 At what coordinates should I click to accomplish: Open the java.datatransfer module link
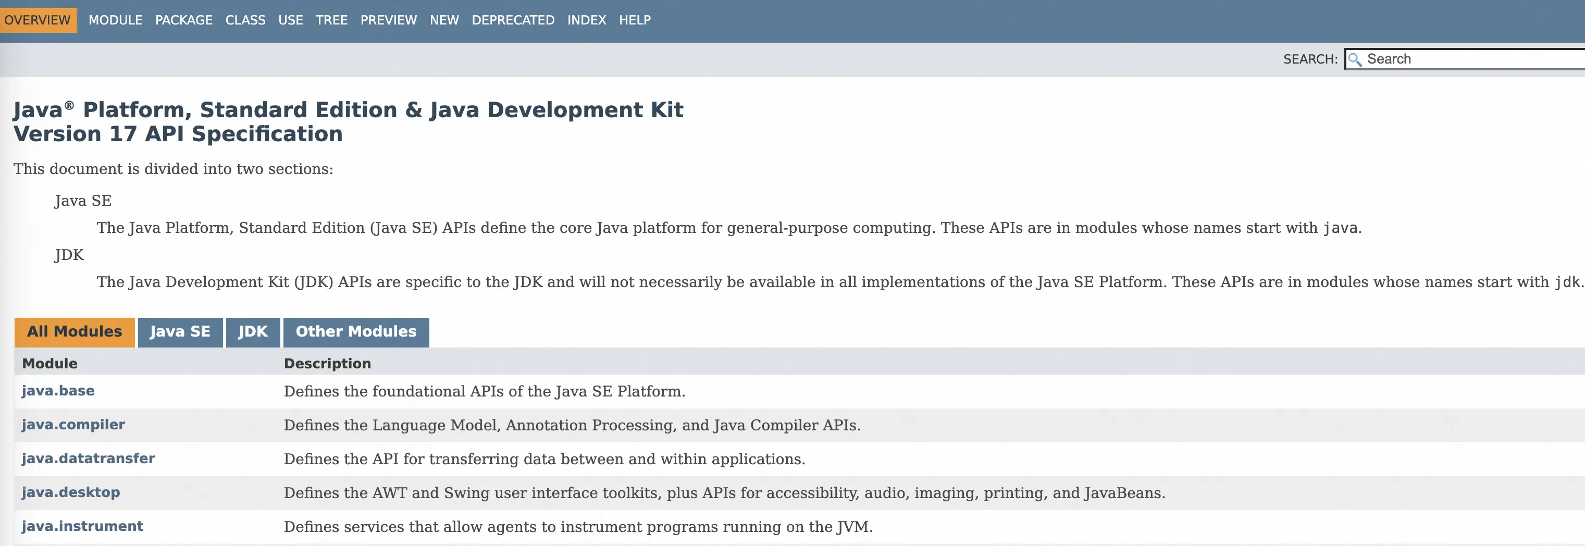88,458
